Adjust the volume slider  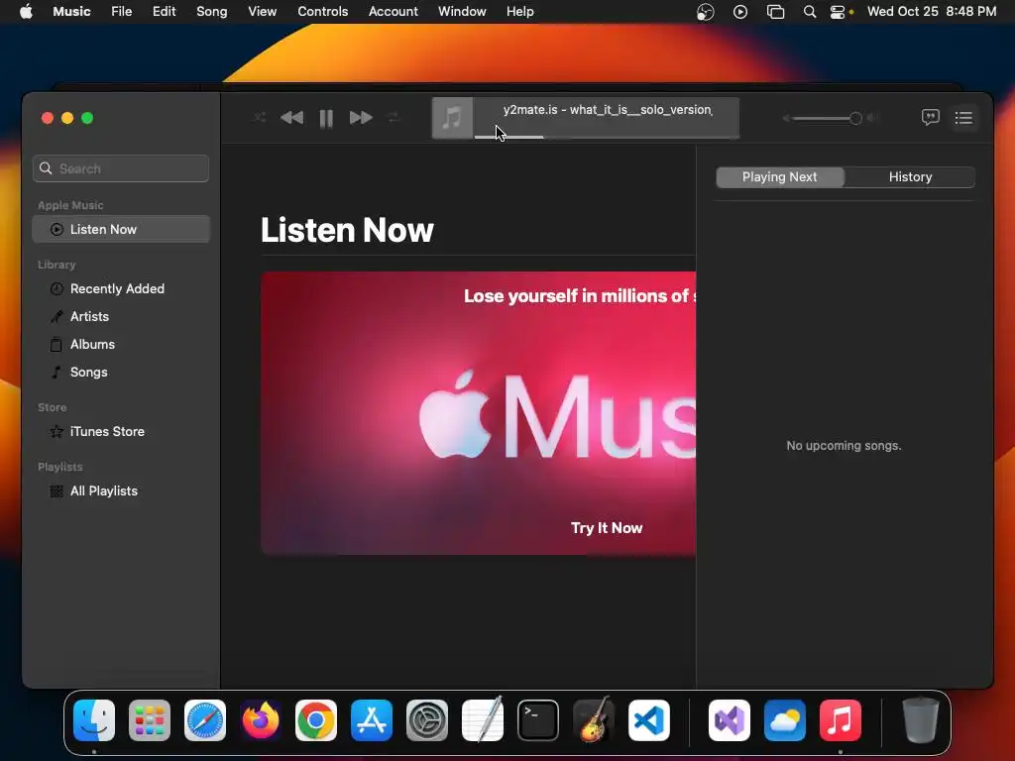(826, 118)
